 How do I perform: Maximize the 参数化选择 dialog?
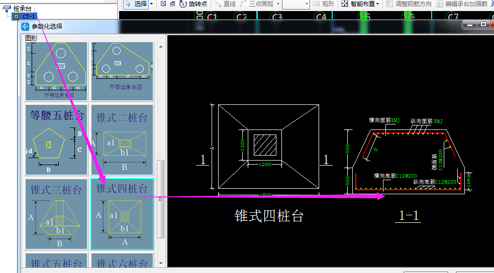coord(483,25)
